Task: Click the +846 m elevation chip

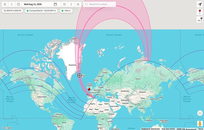Action: 66,11
